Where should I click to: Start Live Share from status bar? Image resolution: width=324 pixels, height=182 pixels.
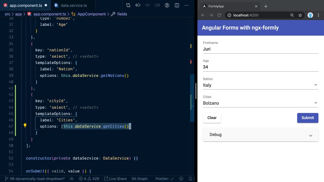coord(115,179)
